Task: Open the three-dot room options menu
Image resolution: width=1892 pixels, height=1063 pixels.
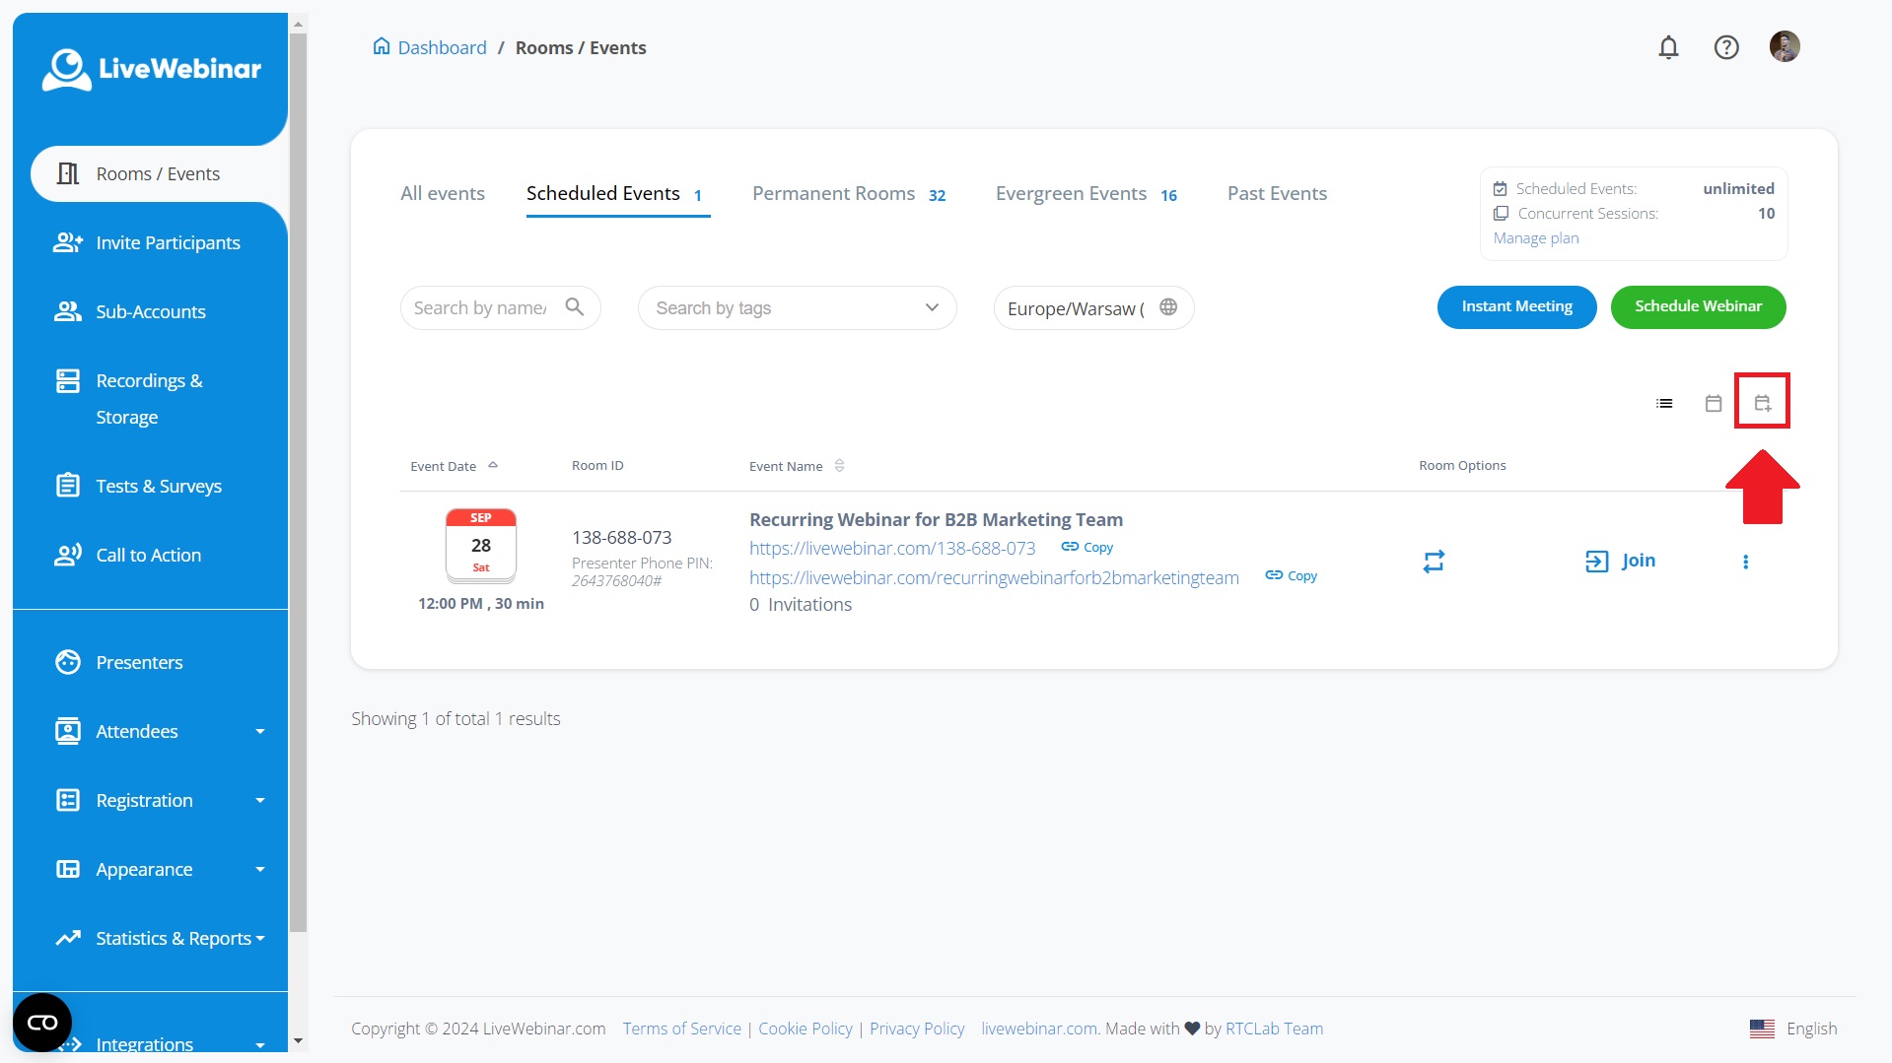Action: (x=1745, y=562)
